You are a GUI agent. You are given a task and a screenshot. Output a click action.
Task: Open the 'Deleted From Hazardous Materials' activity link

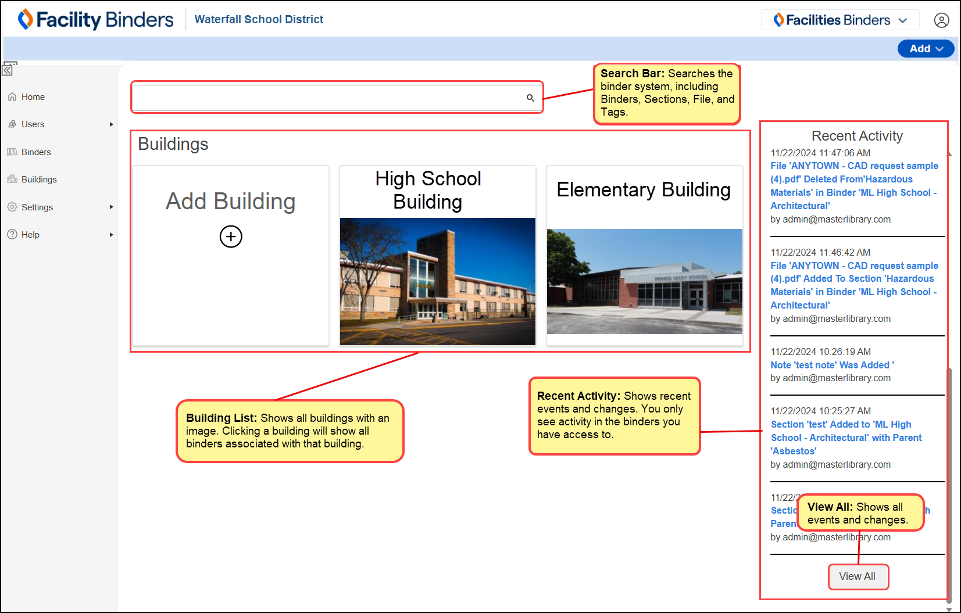coord(854,186)
